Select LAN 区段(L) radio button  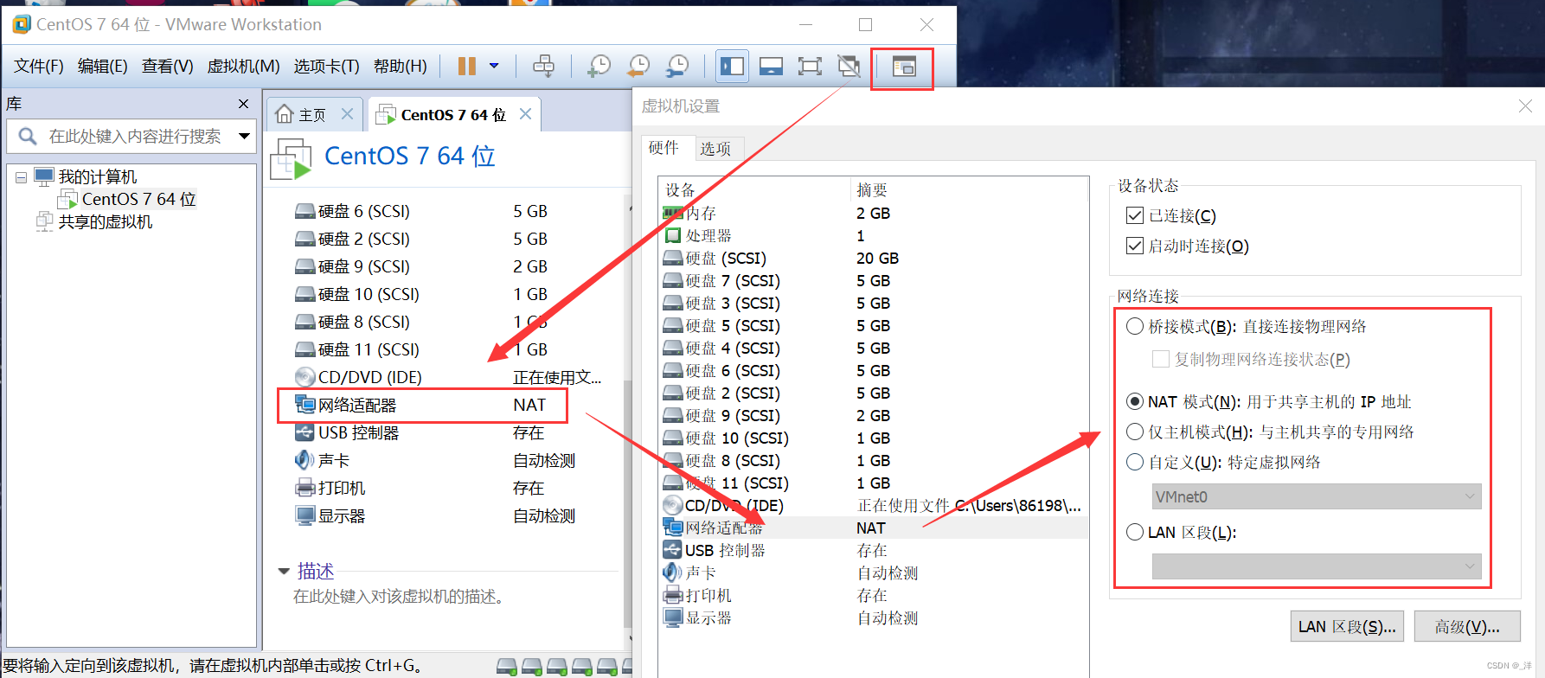tap(1135, 532)
